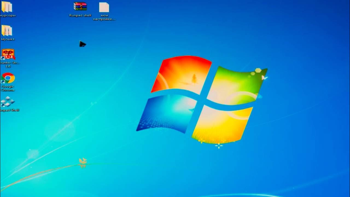Select the Counter-Strike 1.6 shortcut icon
This screenshot has height=197, width=350.
click(x=8, y=54)
